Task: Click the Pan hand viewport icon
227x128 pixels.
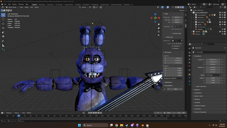Action: [x=159, y=28]
